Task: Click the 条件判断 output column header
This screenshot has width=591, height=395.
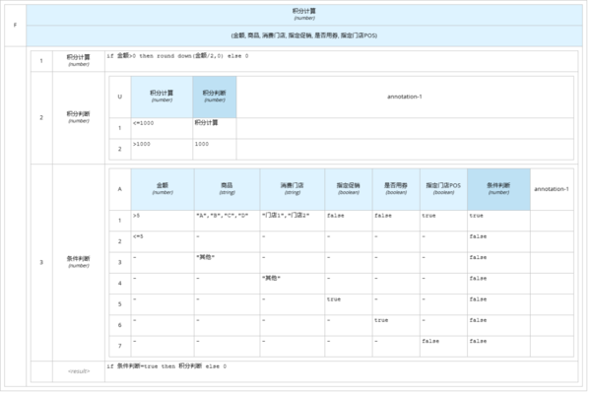Action: [x=498, y=189]
